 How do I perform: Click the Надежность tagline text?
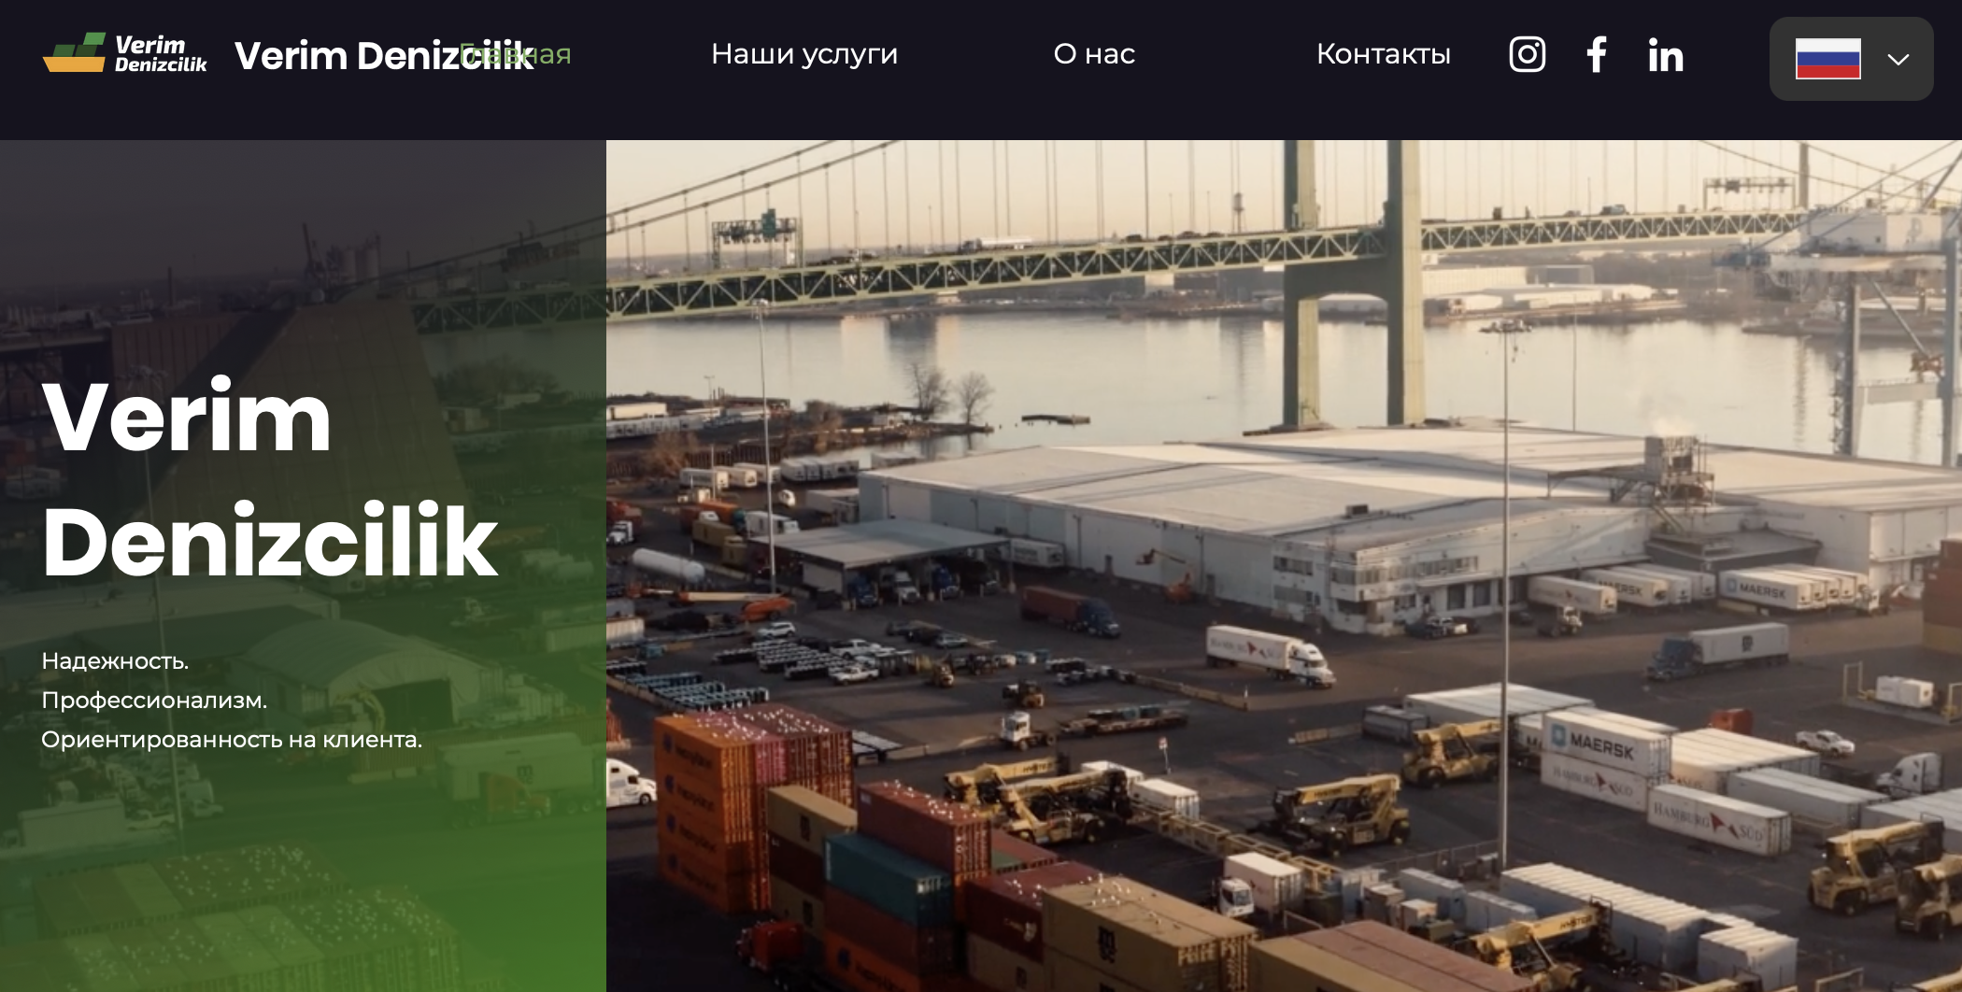pyautogui.click(x=115, y=661)
